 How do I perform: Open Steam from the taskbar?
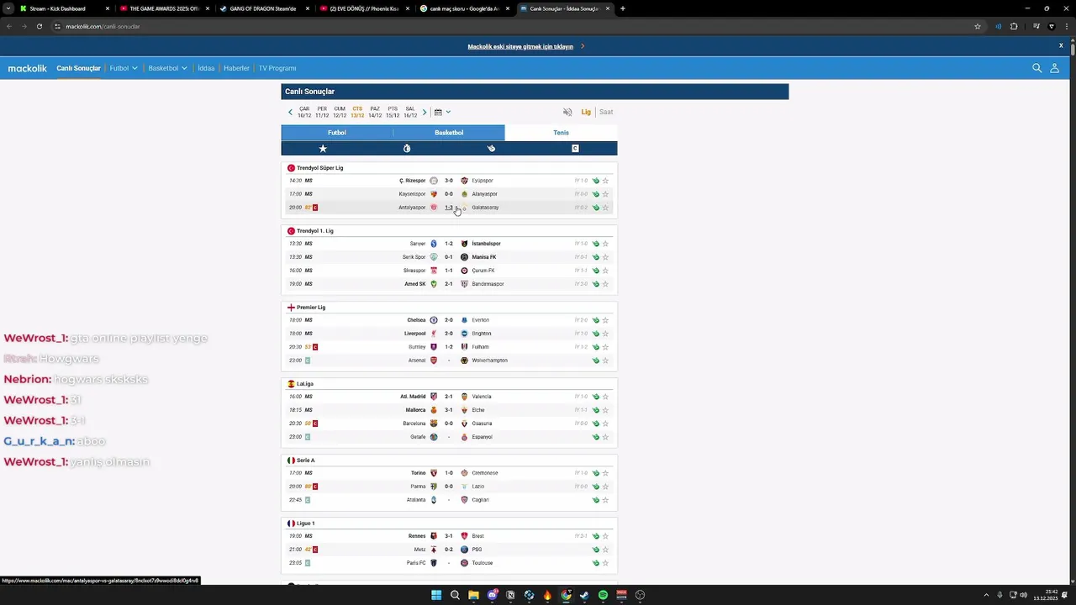coord(584,595)
